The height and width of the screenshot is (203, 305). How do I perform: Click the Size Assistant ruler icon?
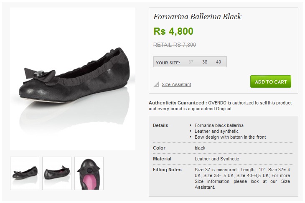[156, 84]
